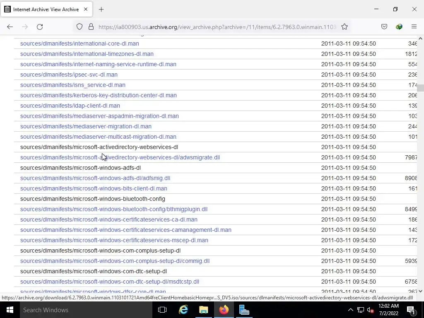Click the microsoft-windows-adfs-dl folder text
Screen dimensions: 424x318
click(80, 168)
